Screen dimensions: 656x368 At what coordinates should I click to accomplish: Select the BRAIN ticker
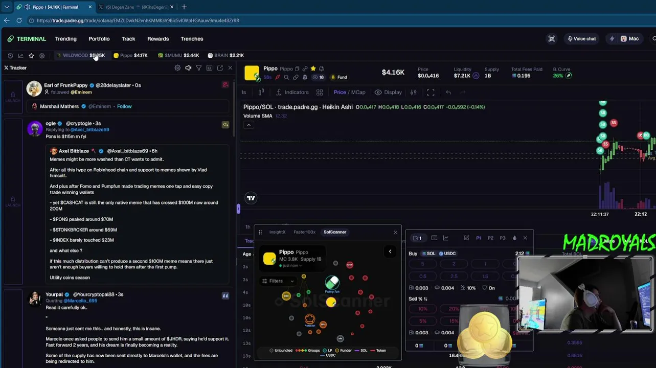click(225, 56)
